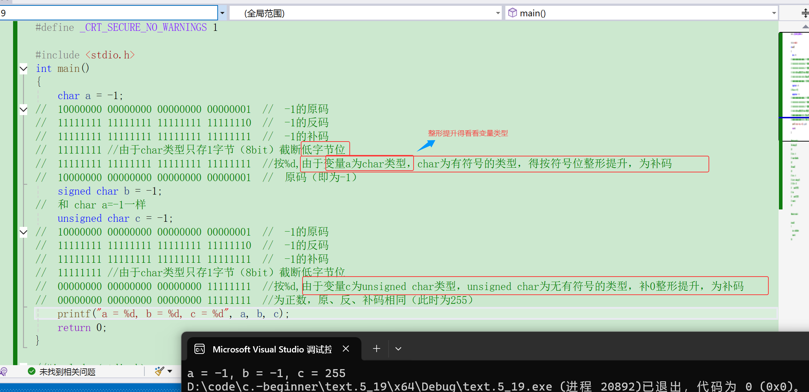
Task: Open the main() member dropdown arrow
Action: coord(774,13)
